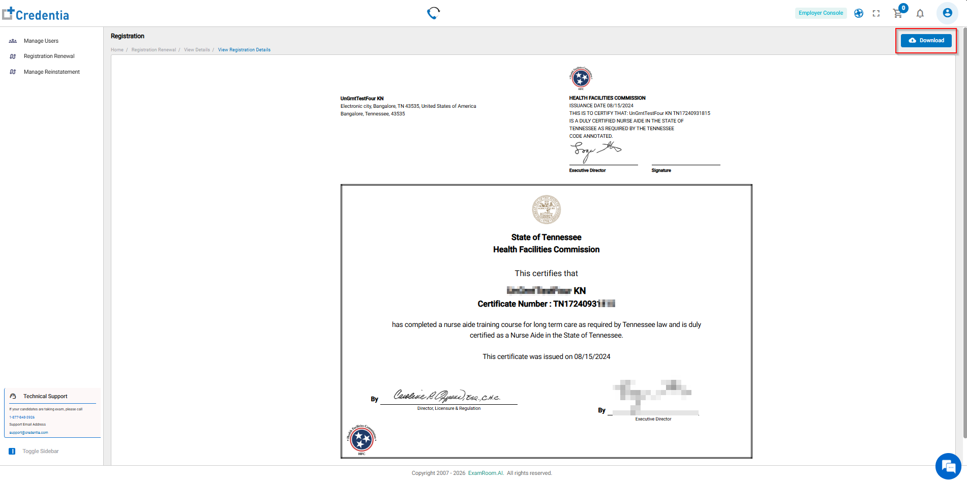Viewport: 967px width, 480px height.
Task: Go to Home breadcrumb
Action: tap(117, 50)
